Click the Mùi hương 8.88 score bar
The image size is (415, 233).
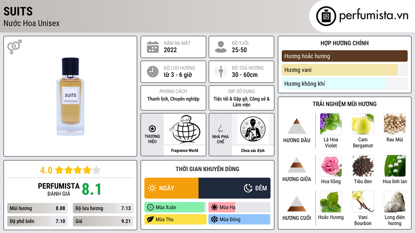click(37, 208)
